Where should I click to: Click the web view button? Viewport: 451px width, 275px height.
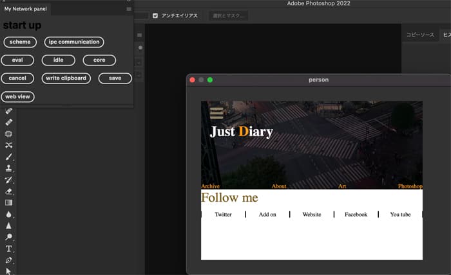(17, 96)
